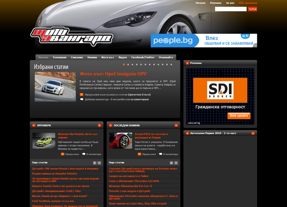The image size is (287, 207).
Task: Open the Opel Insignia OPC thumbnail image
Action: click(55, 87)
